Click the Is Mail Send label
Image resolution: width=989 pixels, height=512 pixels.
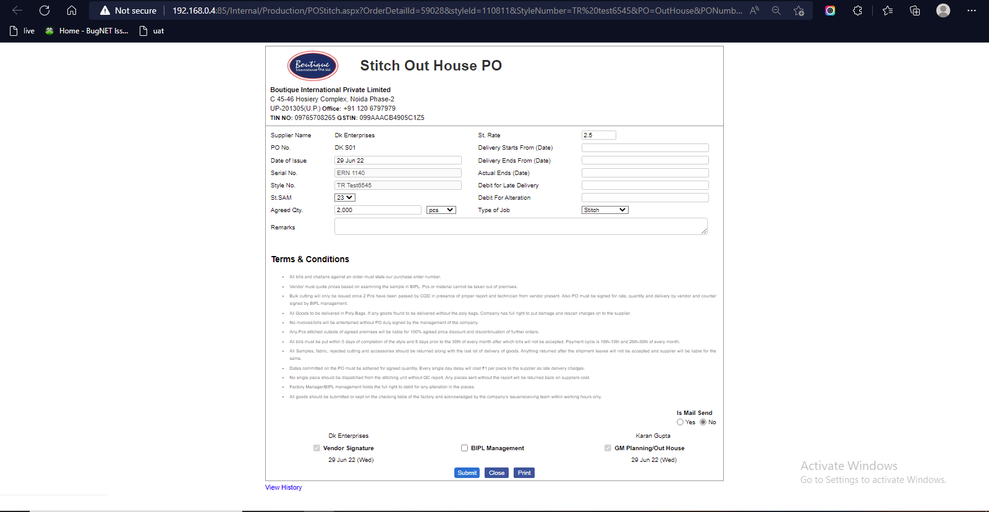[694, 413]
